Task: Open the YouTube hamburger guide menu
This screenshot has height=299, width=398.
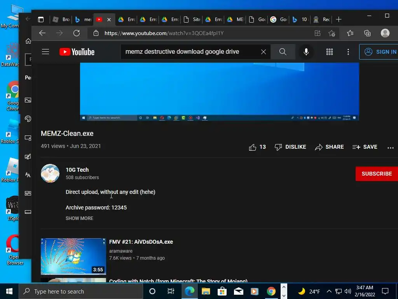Action: [45, 52]
